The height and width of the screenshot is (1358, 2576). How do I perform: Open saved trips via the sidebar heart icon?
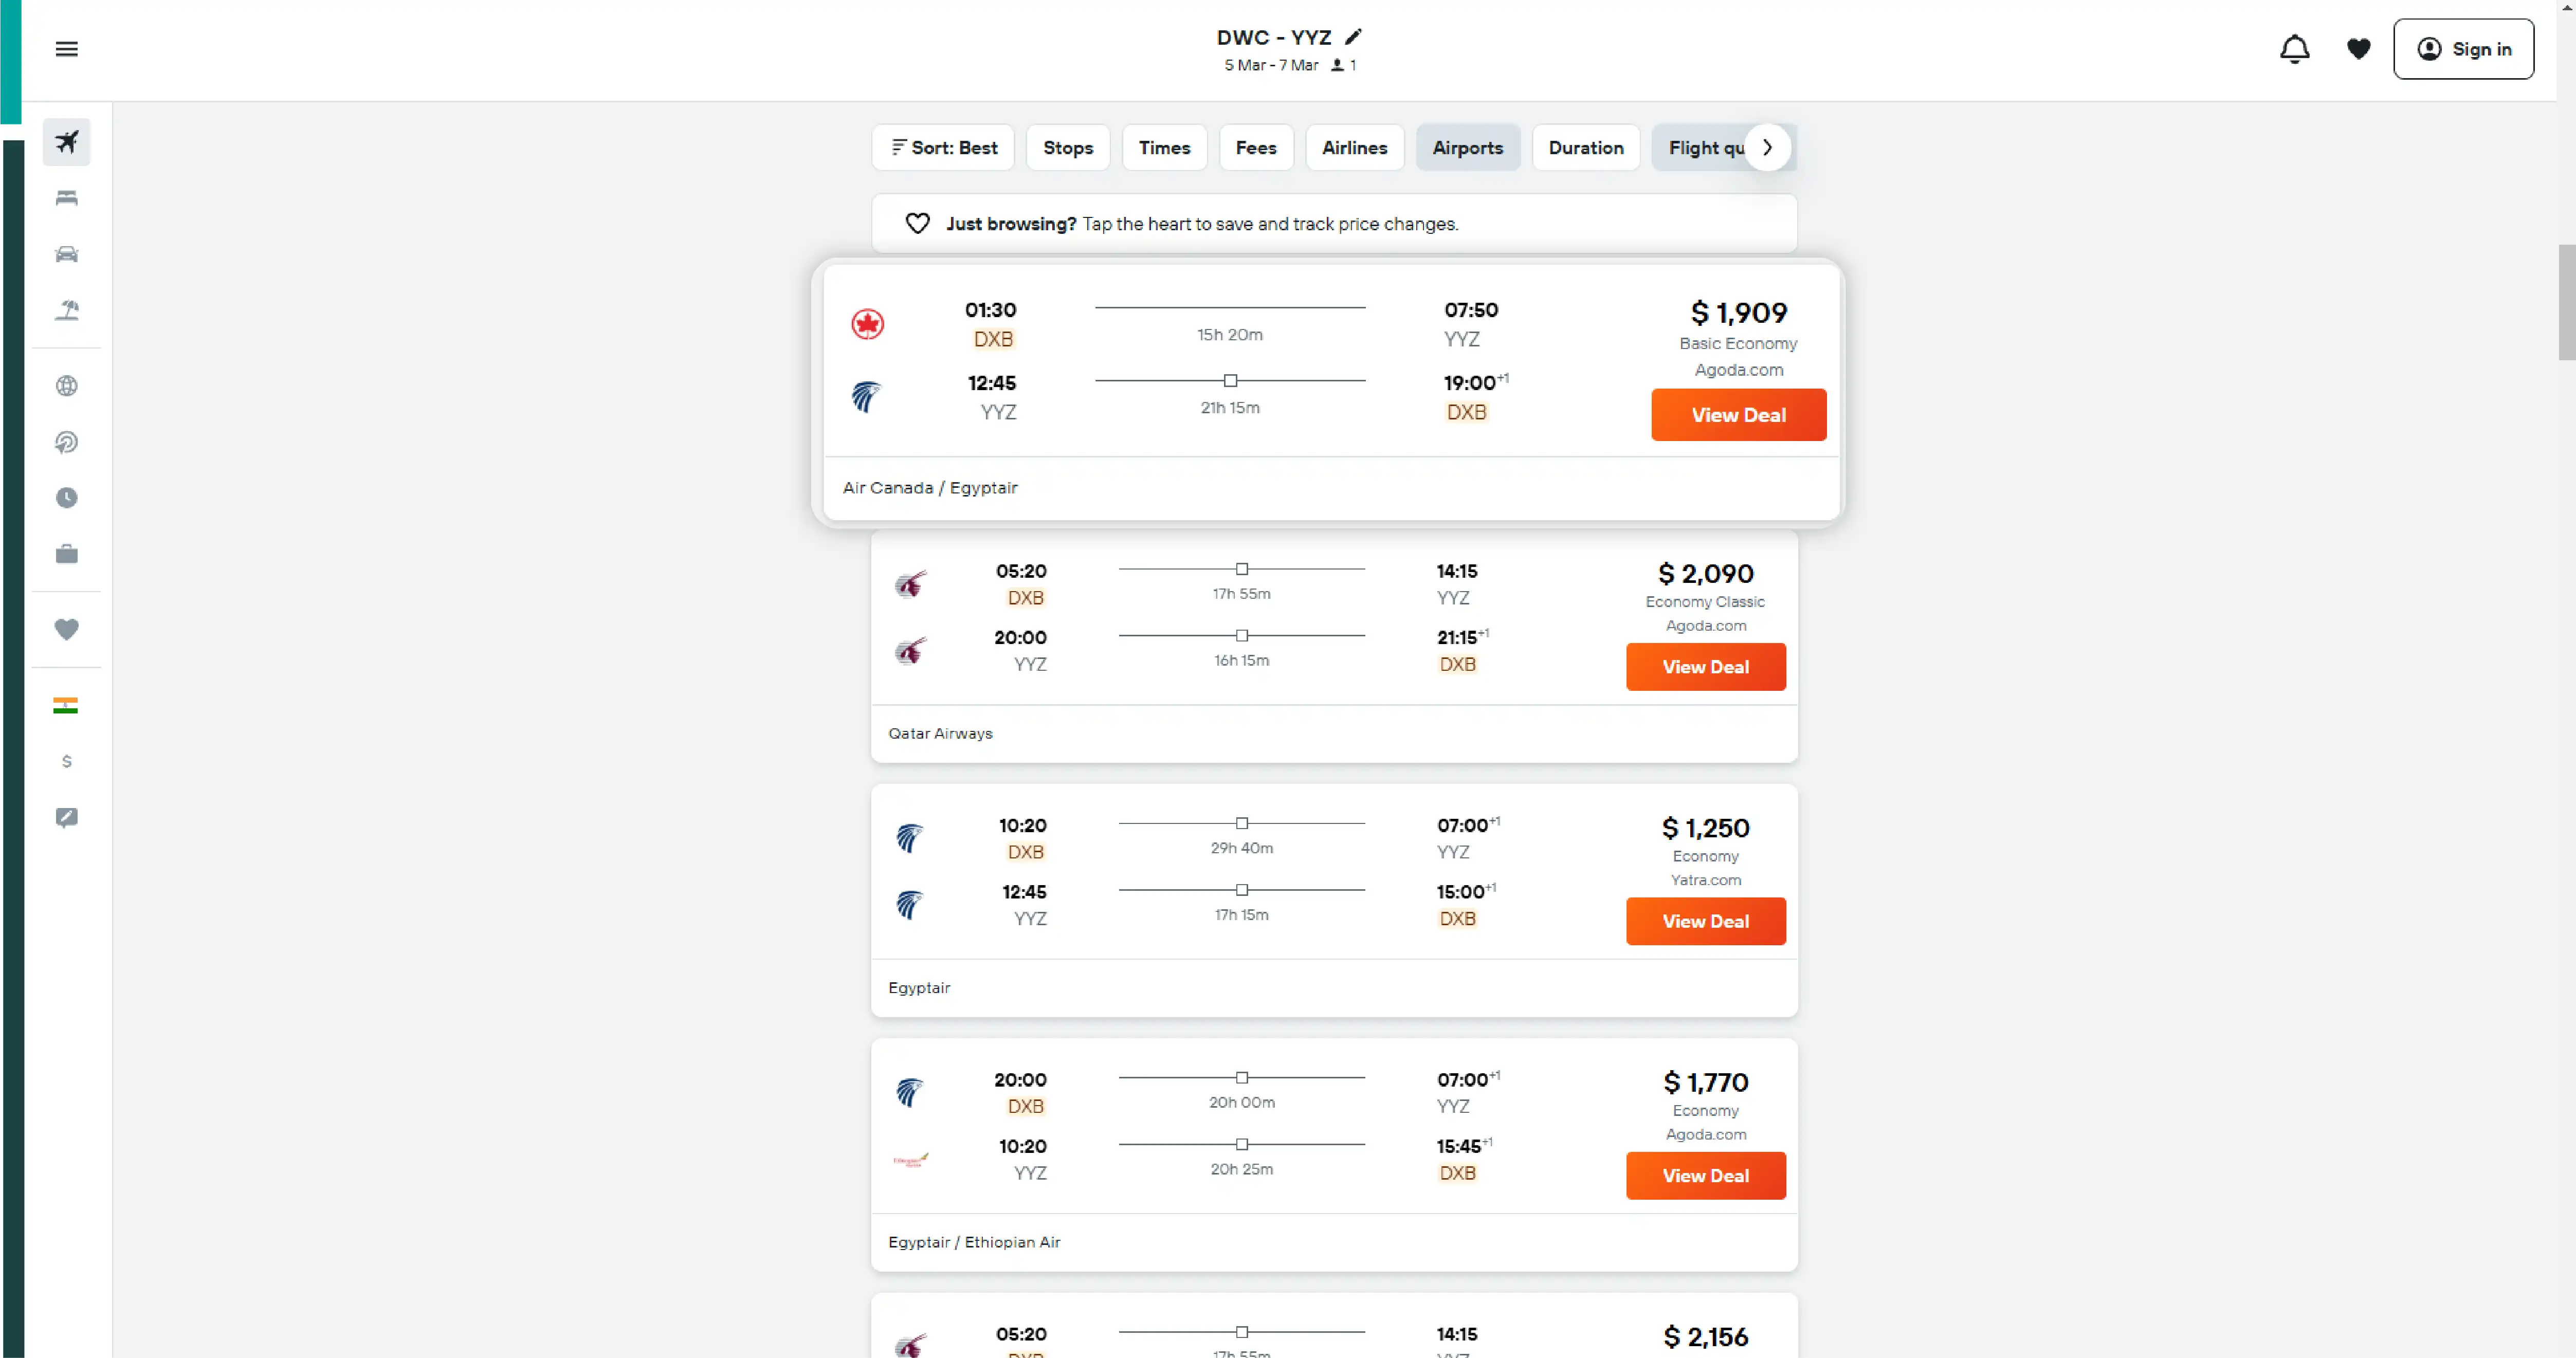[66, 629]
